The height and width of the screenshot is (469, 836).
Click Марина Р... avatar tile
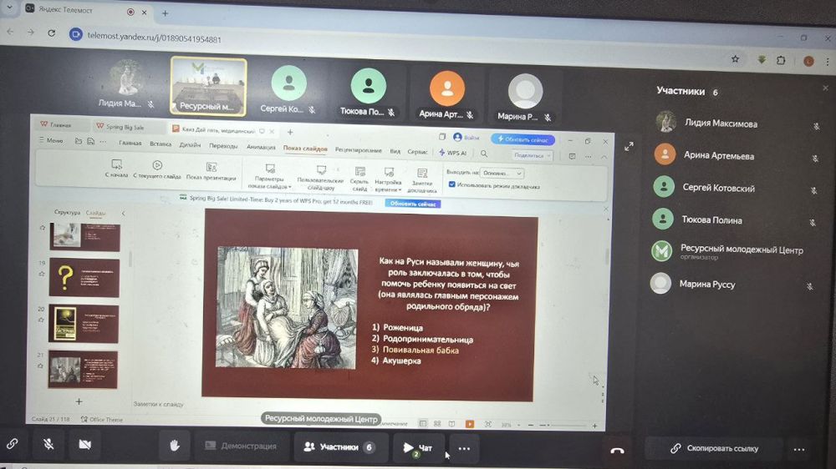525,97
